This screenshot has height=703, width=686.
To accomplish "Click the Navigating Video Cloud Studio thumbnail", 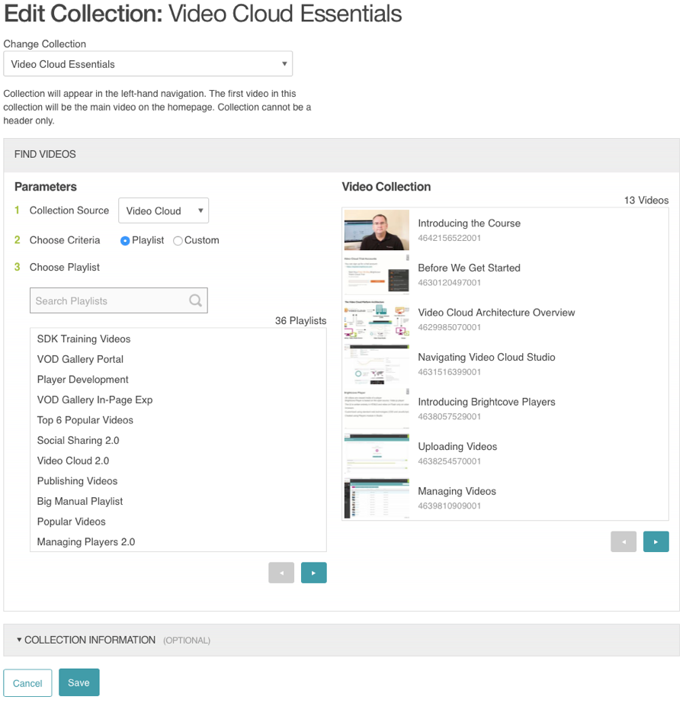I will [x=377, y=364].
